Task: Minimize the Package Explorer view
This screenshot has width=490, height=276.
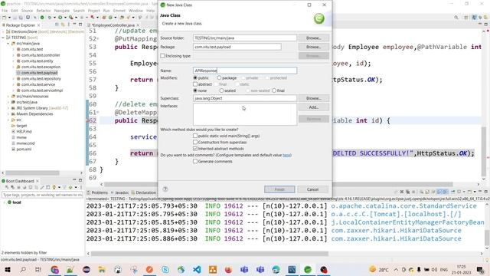Action: 74,25
